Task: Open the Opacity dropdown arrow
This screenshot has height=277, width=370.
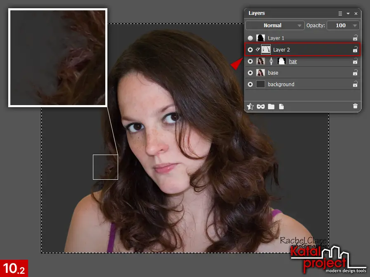Action: tap(354, 25)
